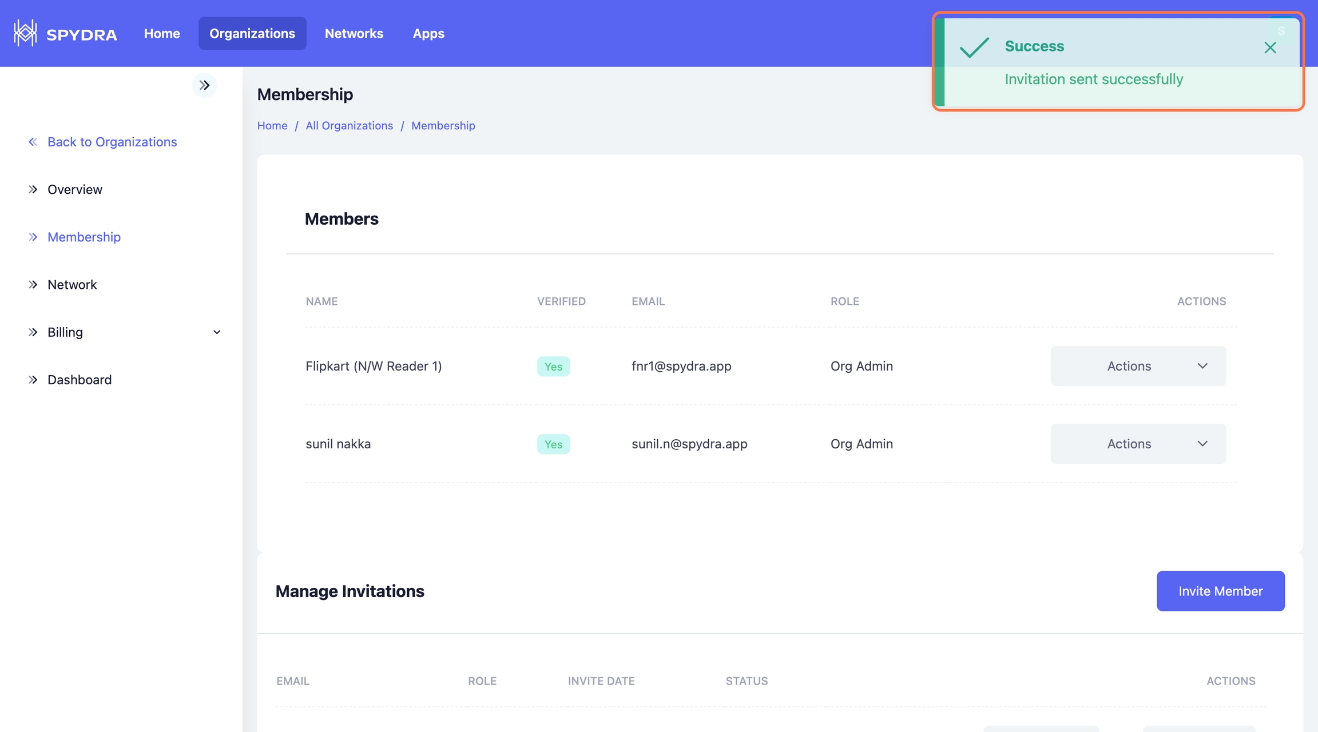Click the green checkmark icon in Success toast
This screenshot has height=732, width=1318.
[x=974, y=47]
